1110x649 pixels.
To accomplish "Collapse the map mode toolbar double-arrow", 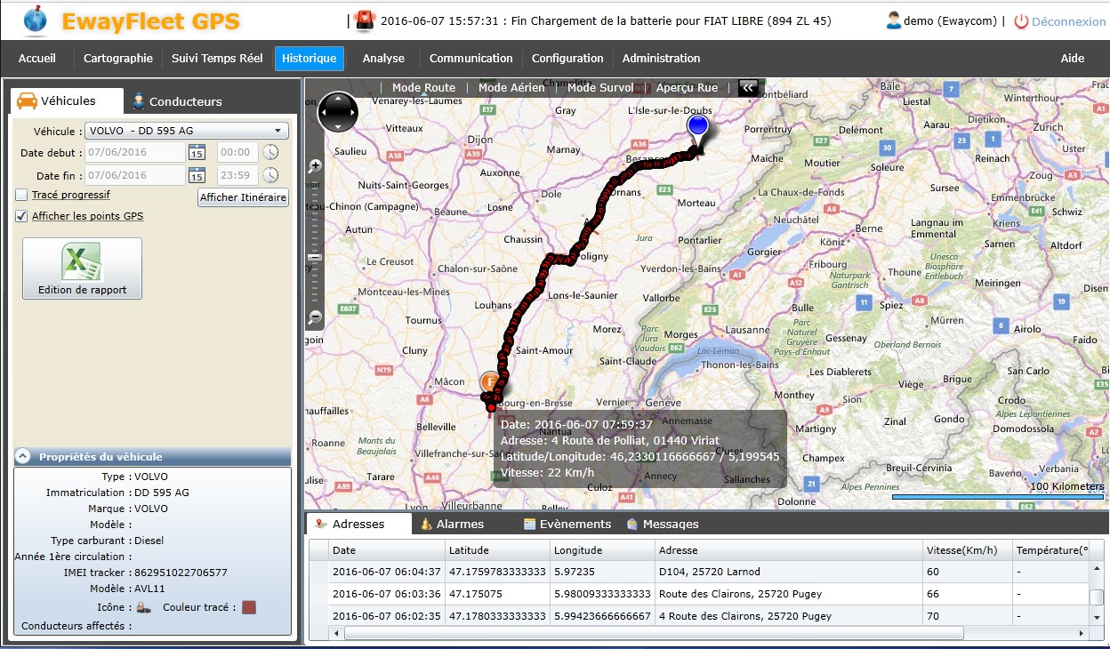I will 748,87.
